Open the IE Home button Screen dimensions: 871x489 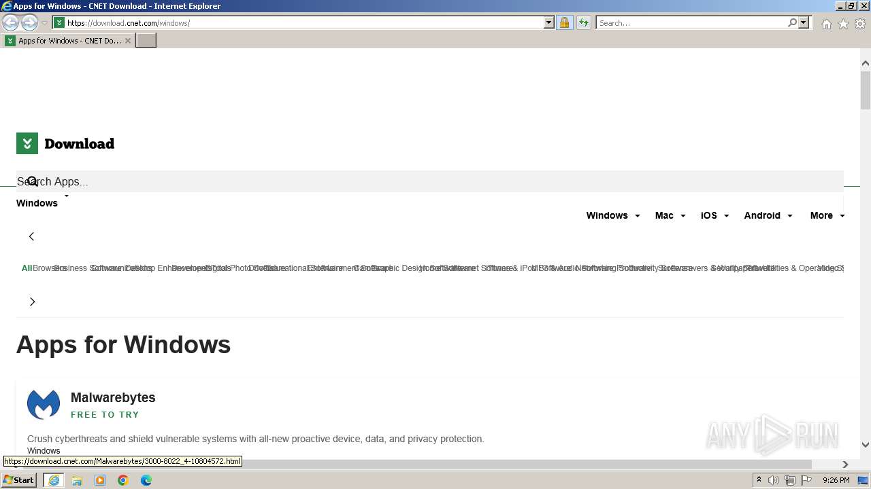click(x=826, y=24)
